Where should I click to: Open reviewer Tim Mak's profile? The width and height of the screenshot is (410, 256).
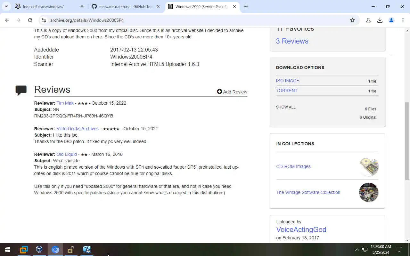[x=65, y=103]
